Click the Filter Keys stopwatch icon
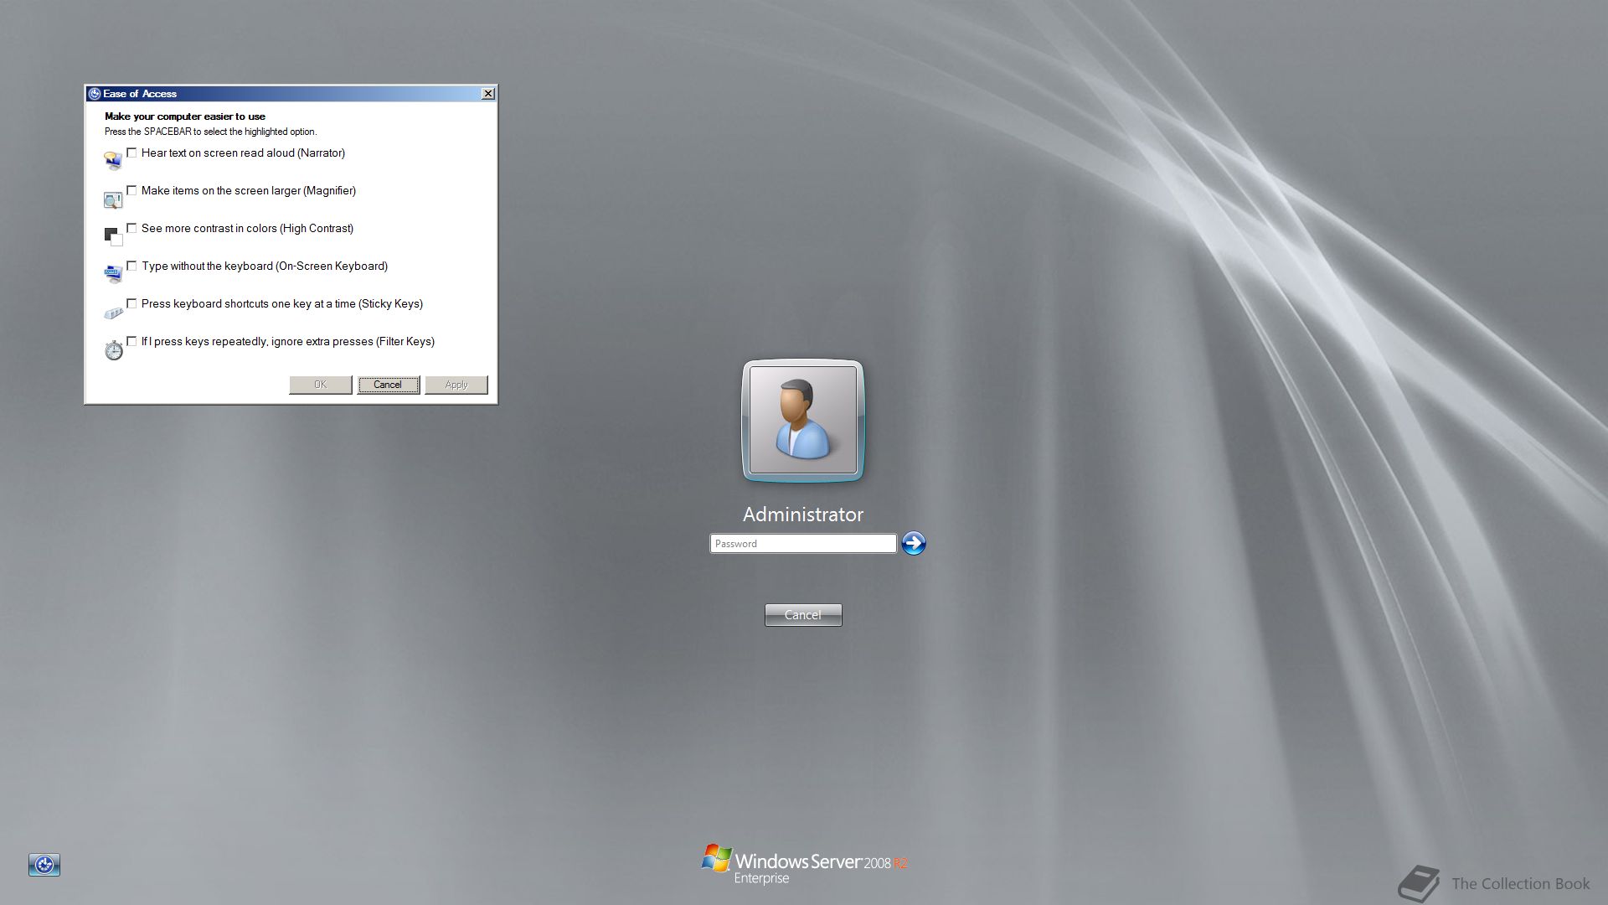1608x905 pixels. 114,350
